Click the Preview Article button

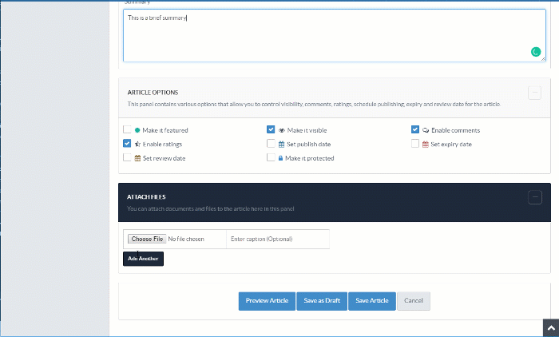[x=267, y=300]
